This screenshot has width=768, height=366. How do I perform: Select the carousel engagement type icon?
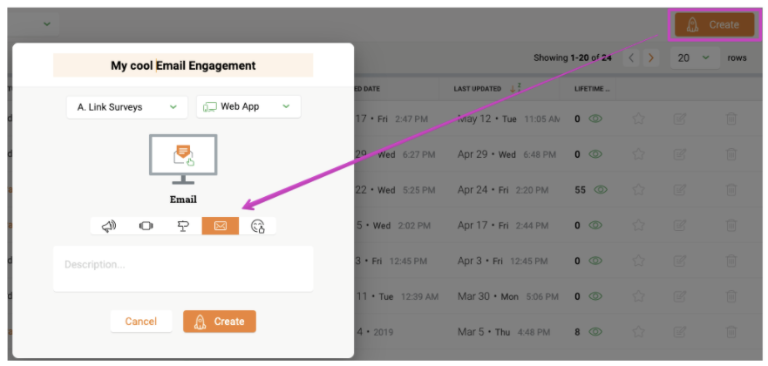pyautogui.click(x=146, y=226)
